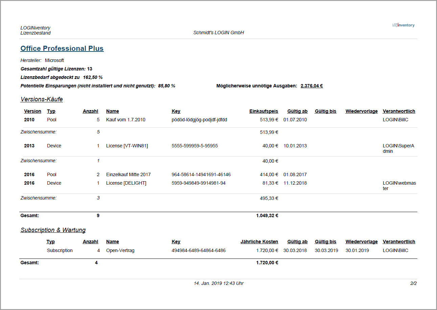Select the key 964-58614-14941691-46146
Screen dimensions: 437x310
(x=201, y=174)
